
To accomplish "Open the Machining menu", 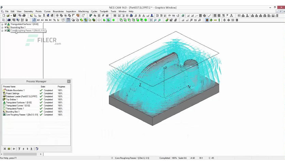I will tap(84, 11).
